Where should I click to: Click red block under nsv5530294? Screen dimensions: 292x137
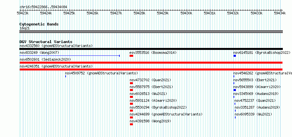tap(132, 111)
